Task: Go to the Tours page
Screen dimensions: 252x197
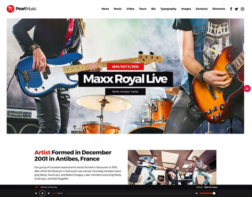Action: (x=143, y=9)
